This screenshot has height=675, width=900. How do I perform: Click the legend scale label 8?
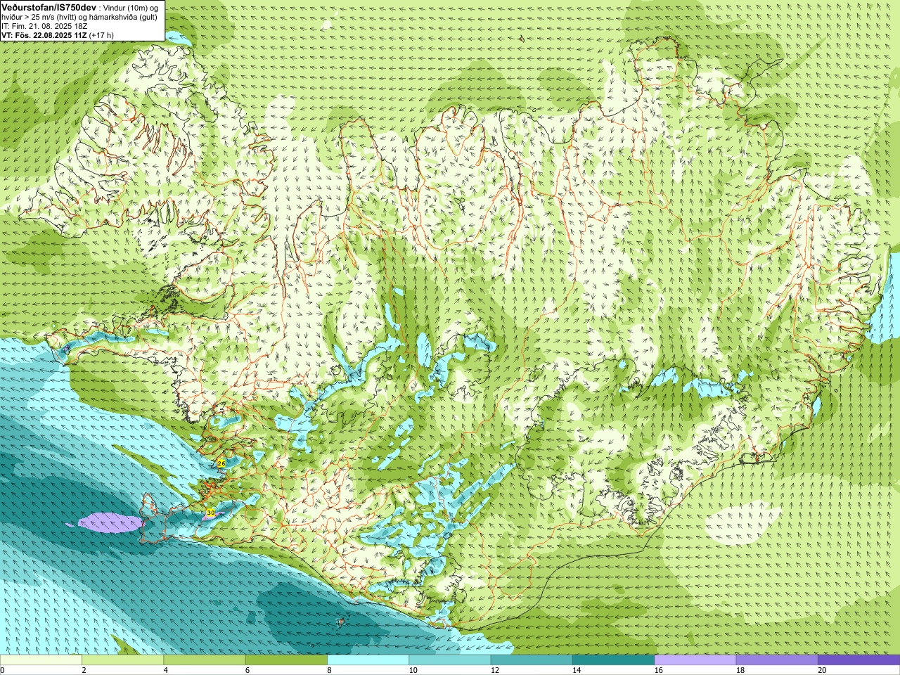coord(329,670)
